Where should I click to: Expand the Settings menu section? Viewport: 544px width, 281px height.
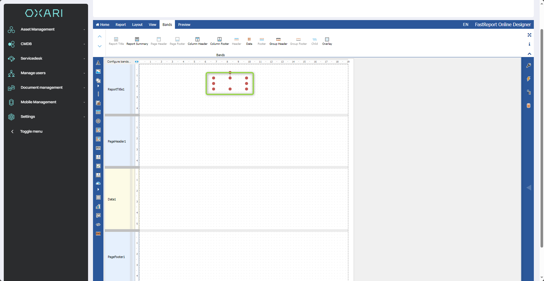[x=28, y=117]
